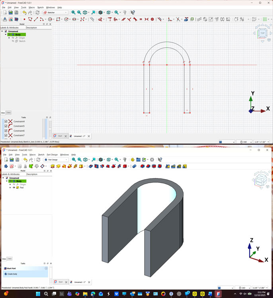Open the Macro menu in top window
273x298 pixels.
click(31, 8)
